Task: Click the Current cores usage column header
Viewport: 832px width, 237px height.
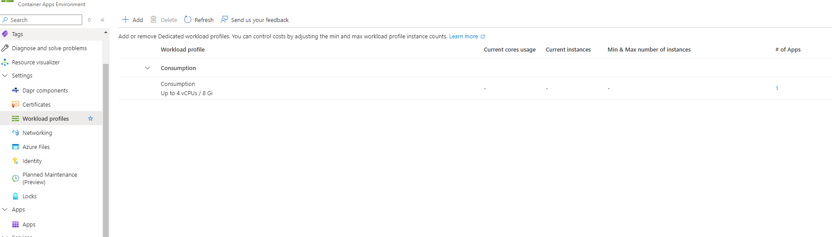Action: coord(509,49)
